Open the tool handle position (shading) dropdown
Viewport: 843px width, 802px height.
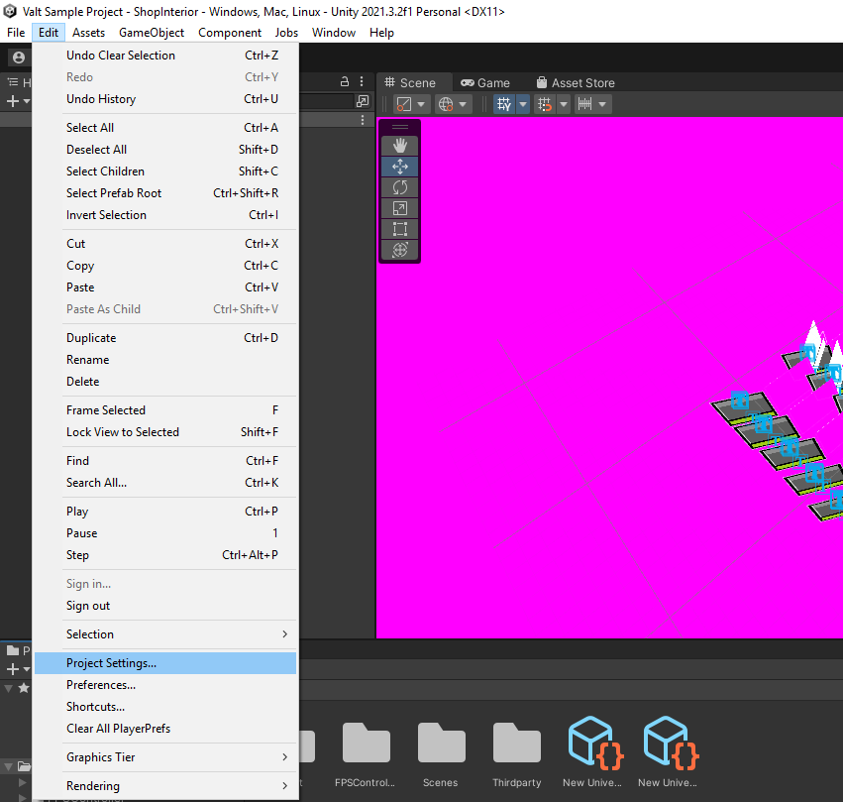tap(411, 104)
